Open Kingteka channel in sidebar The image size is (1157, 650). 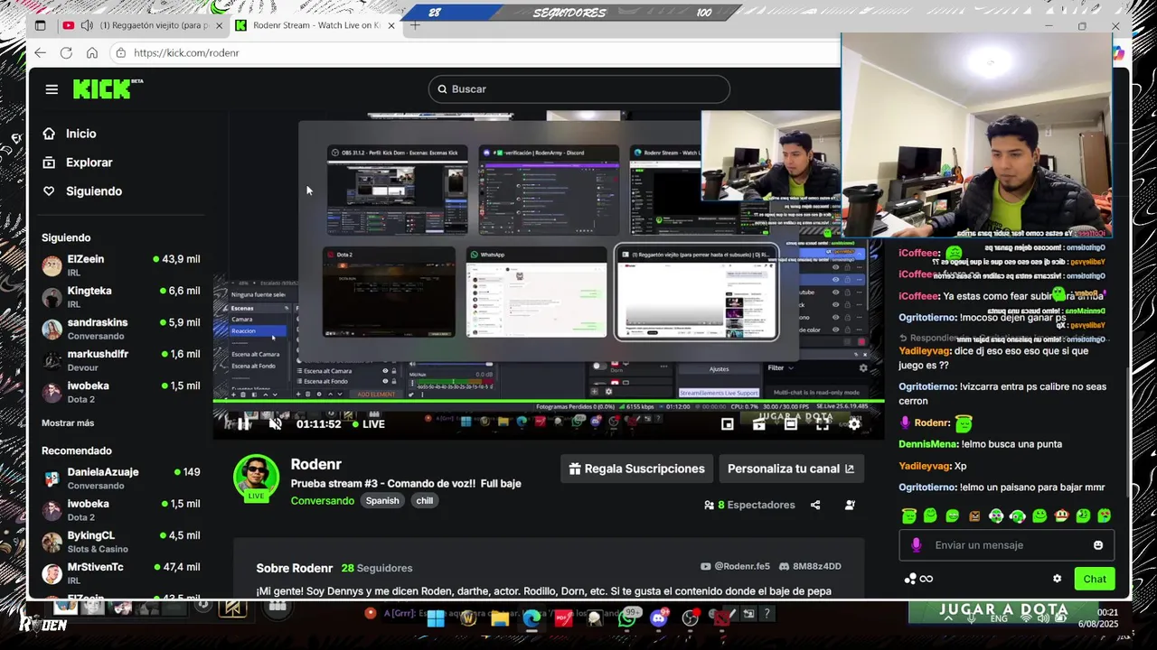[120, 297]
